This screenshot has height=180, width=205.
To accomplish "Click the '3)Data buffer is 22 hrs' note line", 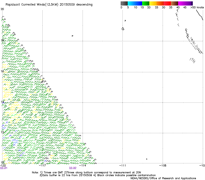I will tap(98, 175).
